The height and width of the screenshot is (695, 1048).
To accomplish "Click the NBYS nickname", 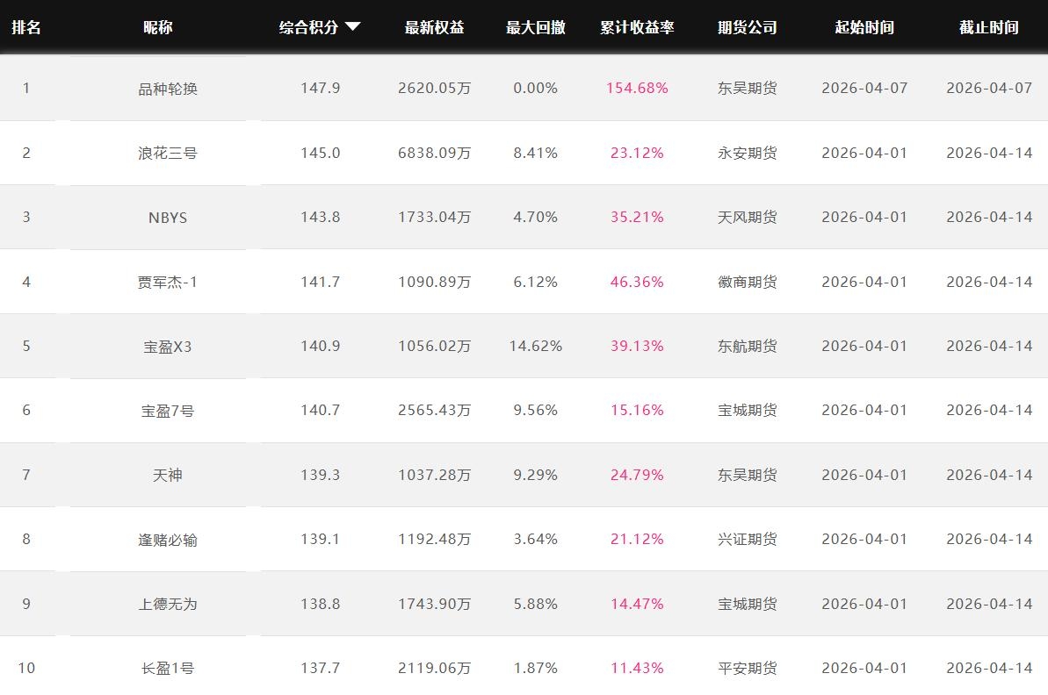I will 168,218.
